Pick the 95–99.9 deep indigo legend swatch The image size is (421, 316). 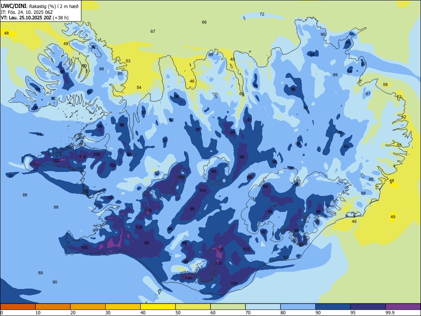368,307
